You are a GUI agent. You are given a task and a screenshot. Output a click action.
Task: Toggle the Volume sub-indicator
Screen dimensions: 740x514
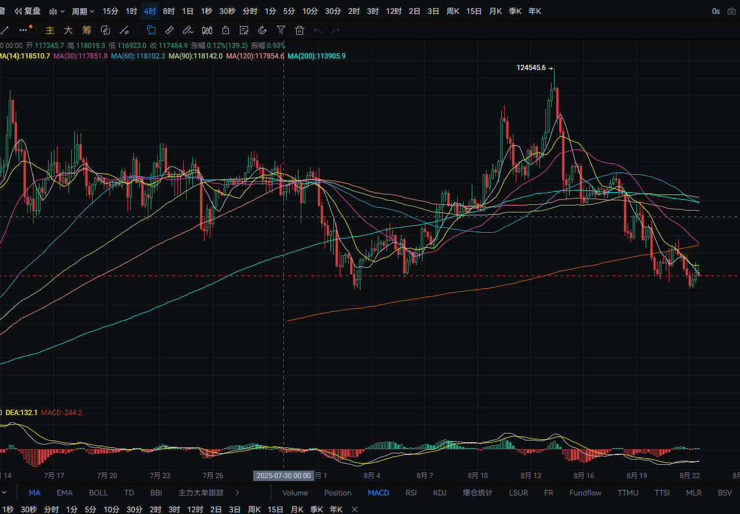[295, 493]
